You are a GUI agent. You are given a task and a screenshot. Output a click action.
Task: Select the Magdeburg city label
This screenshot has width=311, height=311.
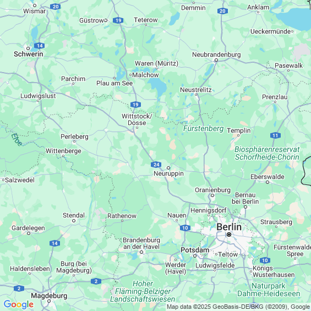pos(49,296)
